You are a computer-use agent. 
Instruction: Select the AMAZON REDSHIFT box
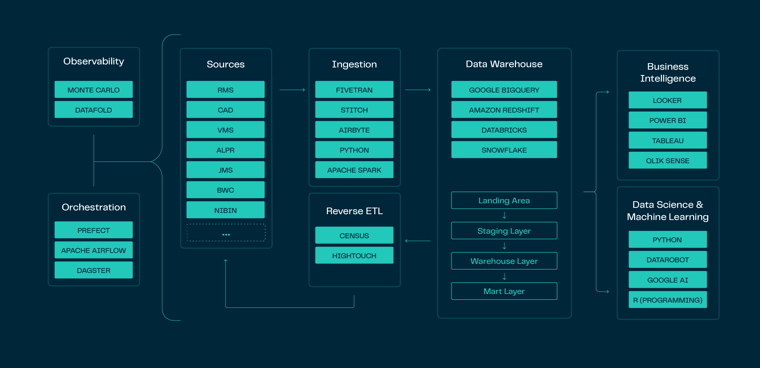click(x=504, y=109)
